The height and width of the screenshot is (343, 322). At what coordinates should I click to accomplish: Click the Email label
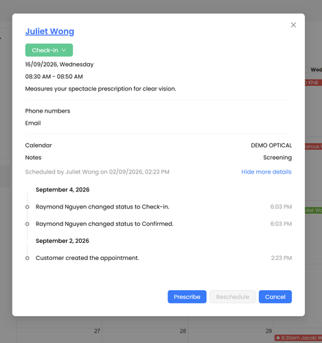[33, 123]
